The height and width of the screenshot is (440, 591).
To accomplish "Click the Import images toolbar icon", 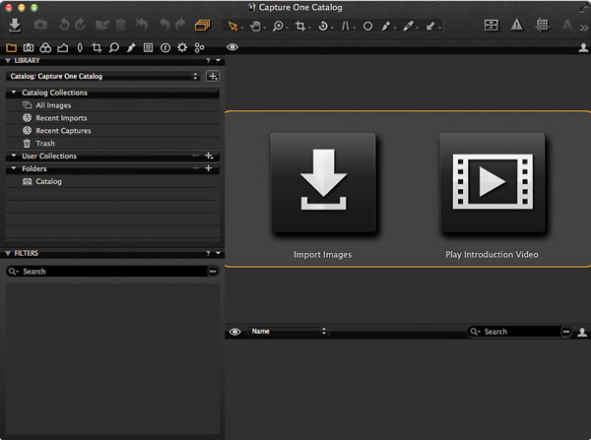I will coord(15,25).
